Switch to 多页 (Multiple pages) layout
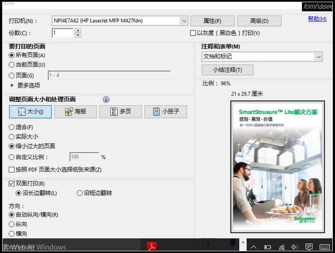This screenshot has width=335, height=253. (120, 112)
